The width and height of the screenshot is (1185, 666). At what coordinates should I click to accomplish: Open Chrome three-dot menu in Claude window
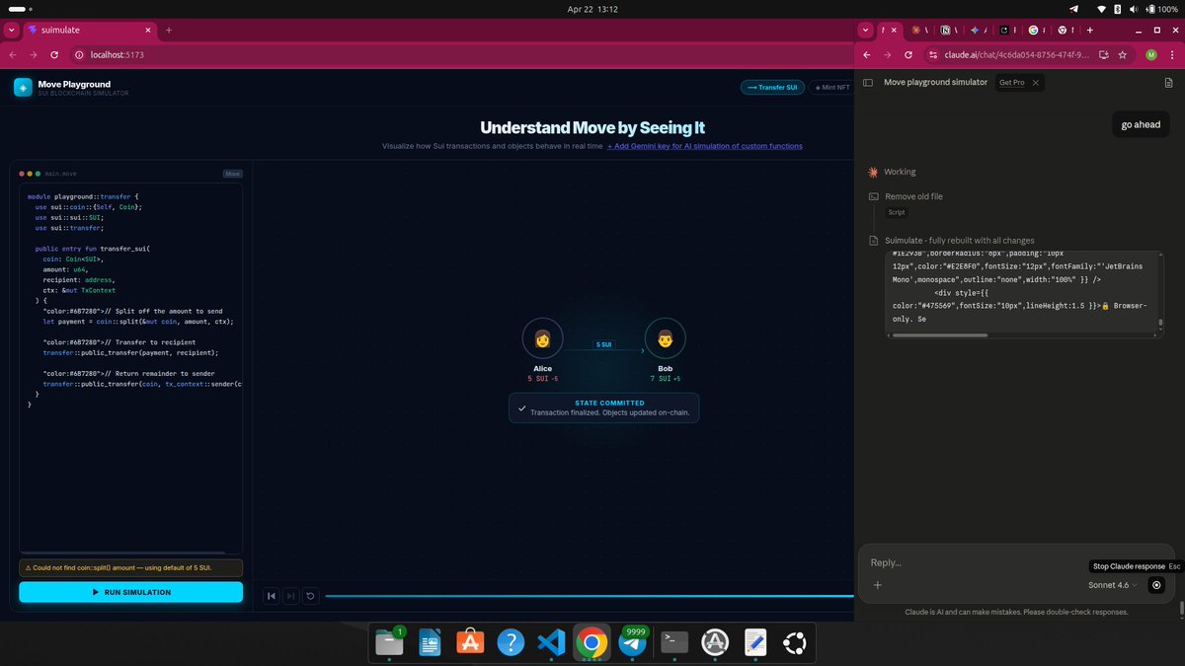coord(1172,55)
